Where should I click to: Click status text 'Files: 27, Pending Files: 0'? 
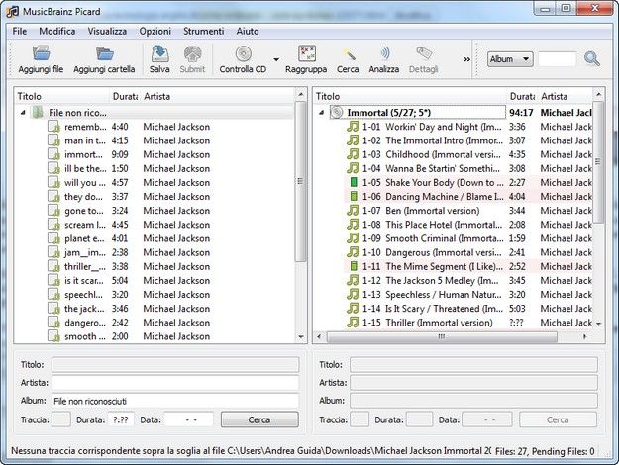[545, 451]
